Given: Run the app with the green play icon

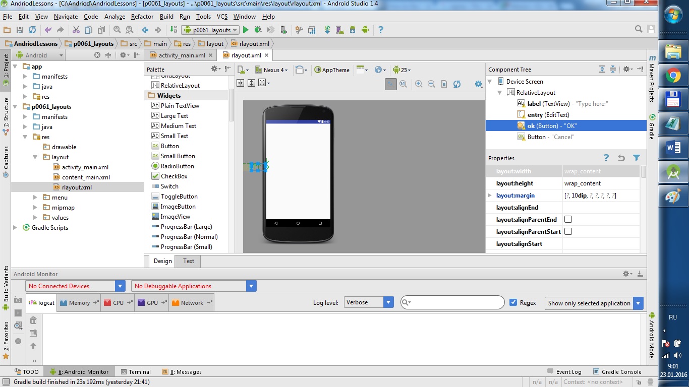Looking at the screenshot, I should tap(246, 30).
